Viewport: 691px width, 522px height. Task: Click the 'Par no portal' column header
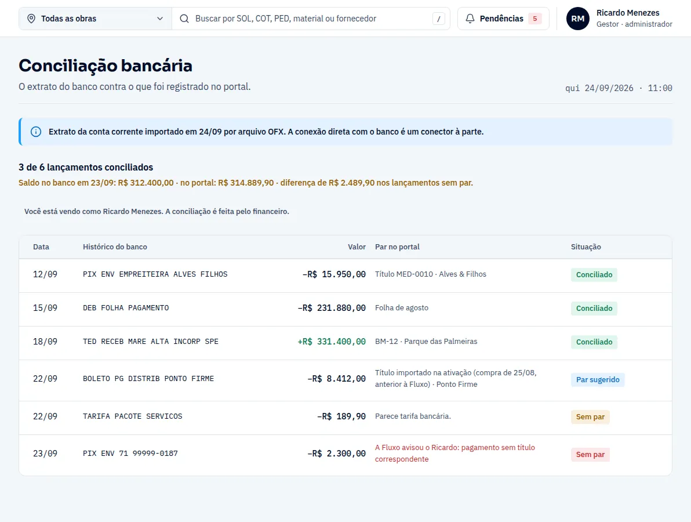tap(397, 247)
